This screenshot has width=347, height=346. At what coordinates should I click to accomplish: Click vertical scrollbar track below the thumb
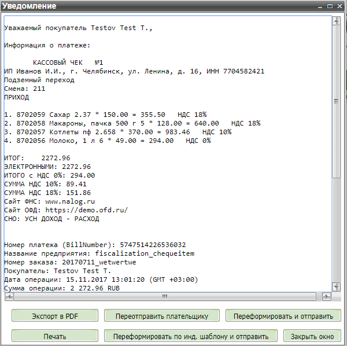click(336, 231)
